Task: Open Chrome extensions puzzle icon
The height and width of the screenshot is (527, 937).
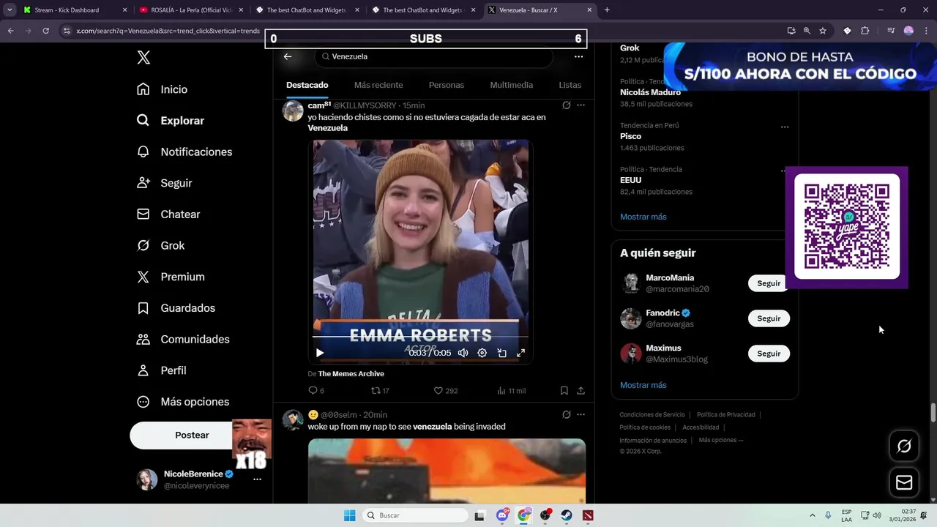Action: pyautogui.click(x=865, y=31)
